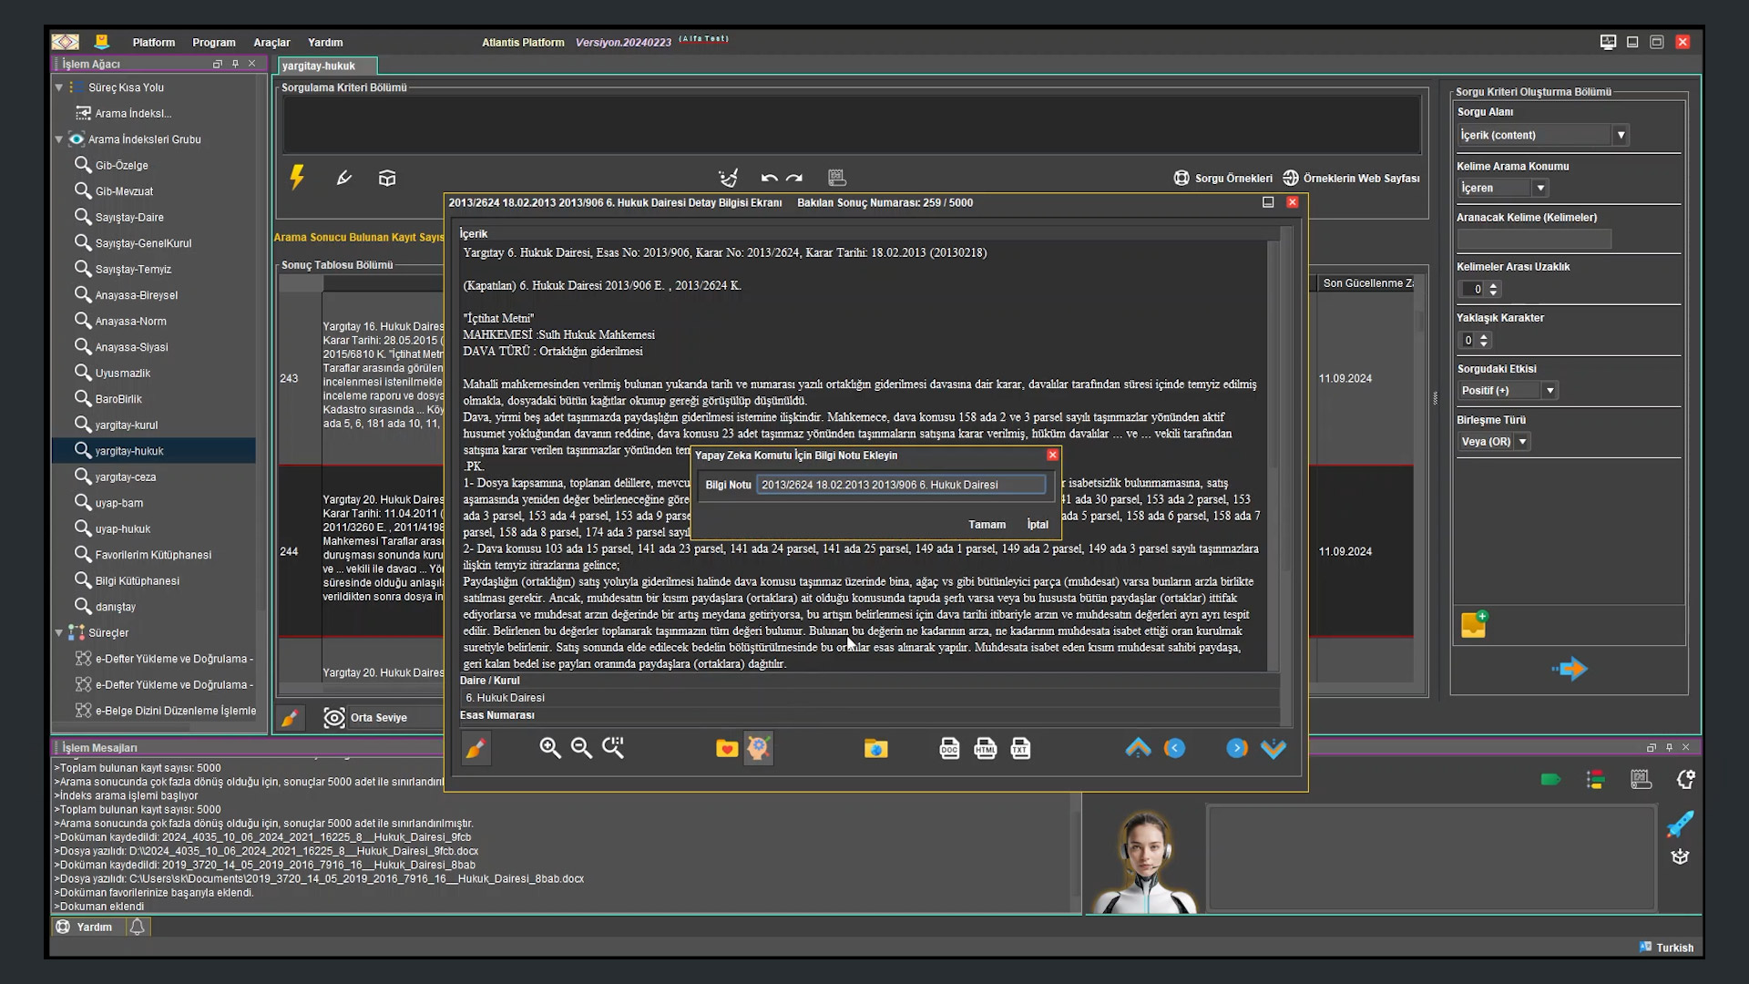The height and width of the screenshot is (984, 1749).
Task: Collapse the Süreçler tree node
Action: (x=59, y=632)
